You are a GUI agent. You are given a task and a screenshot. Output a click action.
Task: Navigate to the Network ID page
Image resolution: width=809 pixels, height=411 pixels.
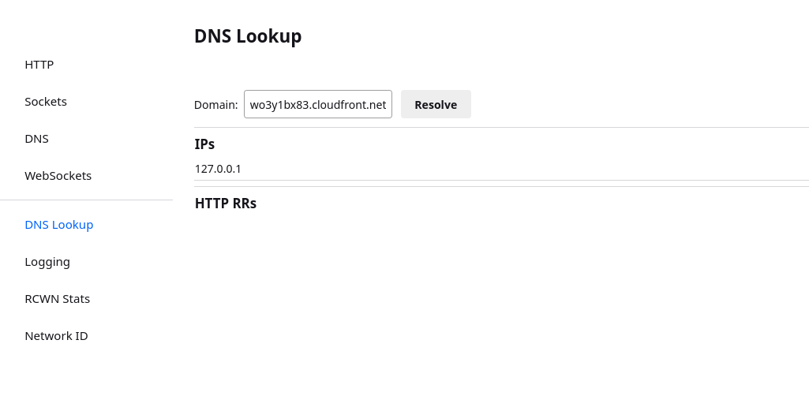coord(56,336)
